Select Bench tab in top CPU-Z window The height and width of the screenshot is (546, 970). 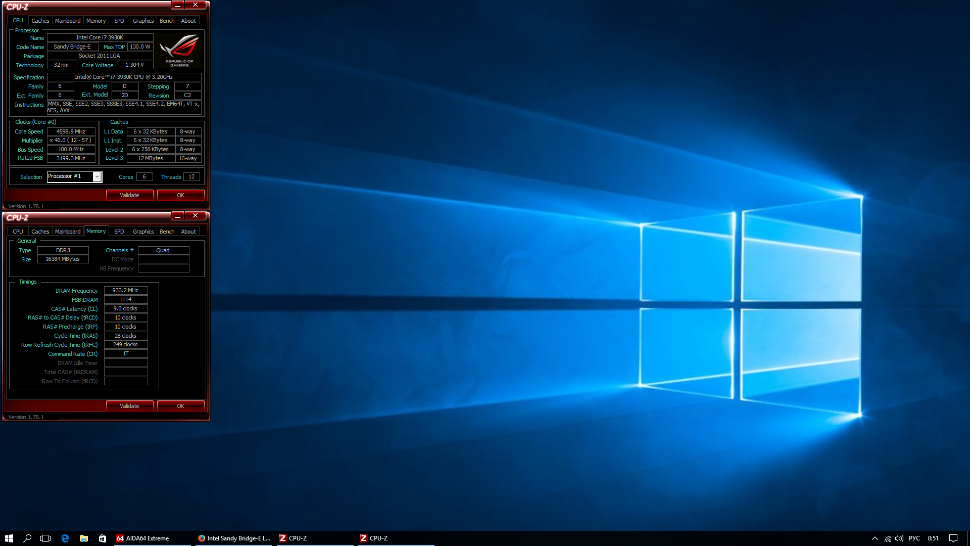coord(167,21)
